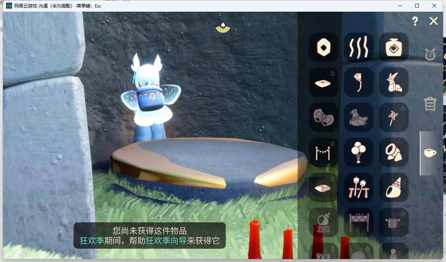
Task: Choose the sitting bird plush prop
Action: (359, 117)
